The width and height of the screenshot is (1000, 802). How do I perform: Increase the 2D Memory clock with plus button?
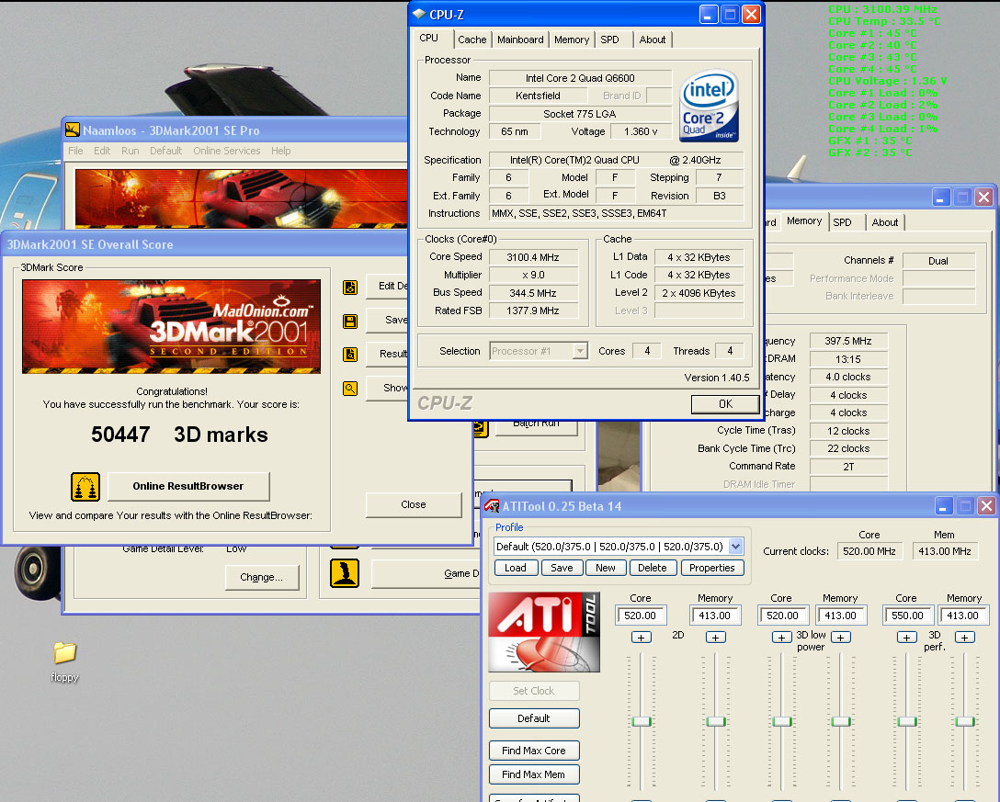716,638
